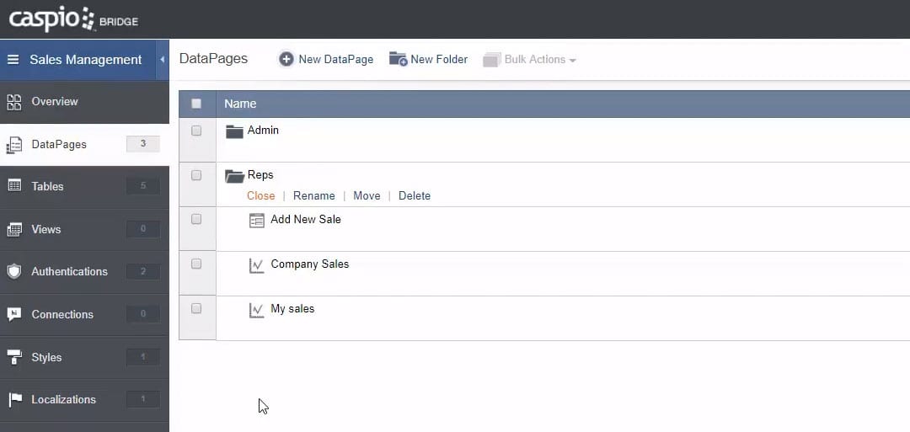This screenshot has width=910, height=432.
Task: Click the Styles paint roller icon
Action: point(14,357)
